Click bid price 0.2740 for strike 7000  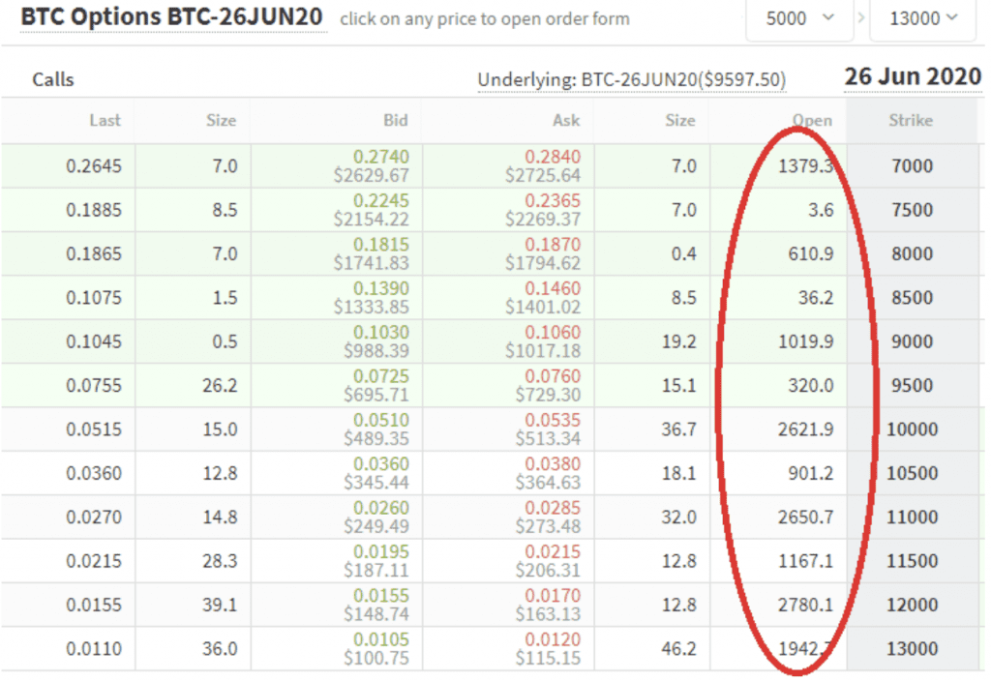coord(380,157)
